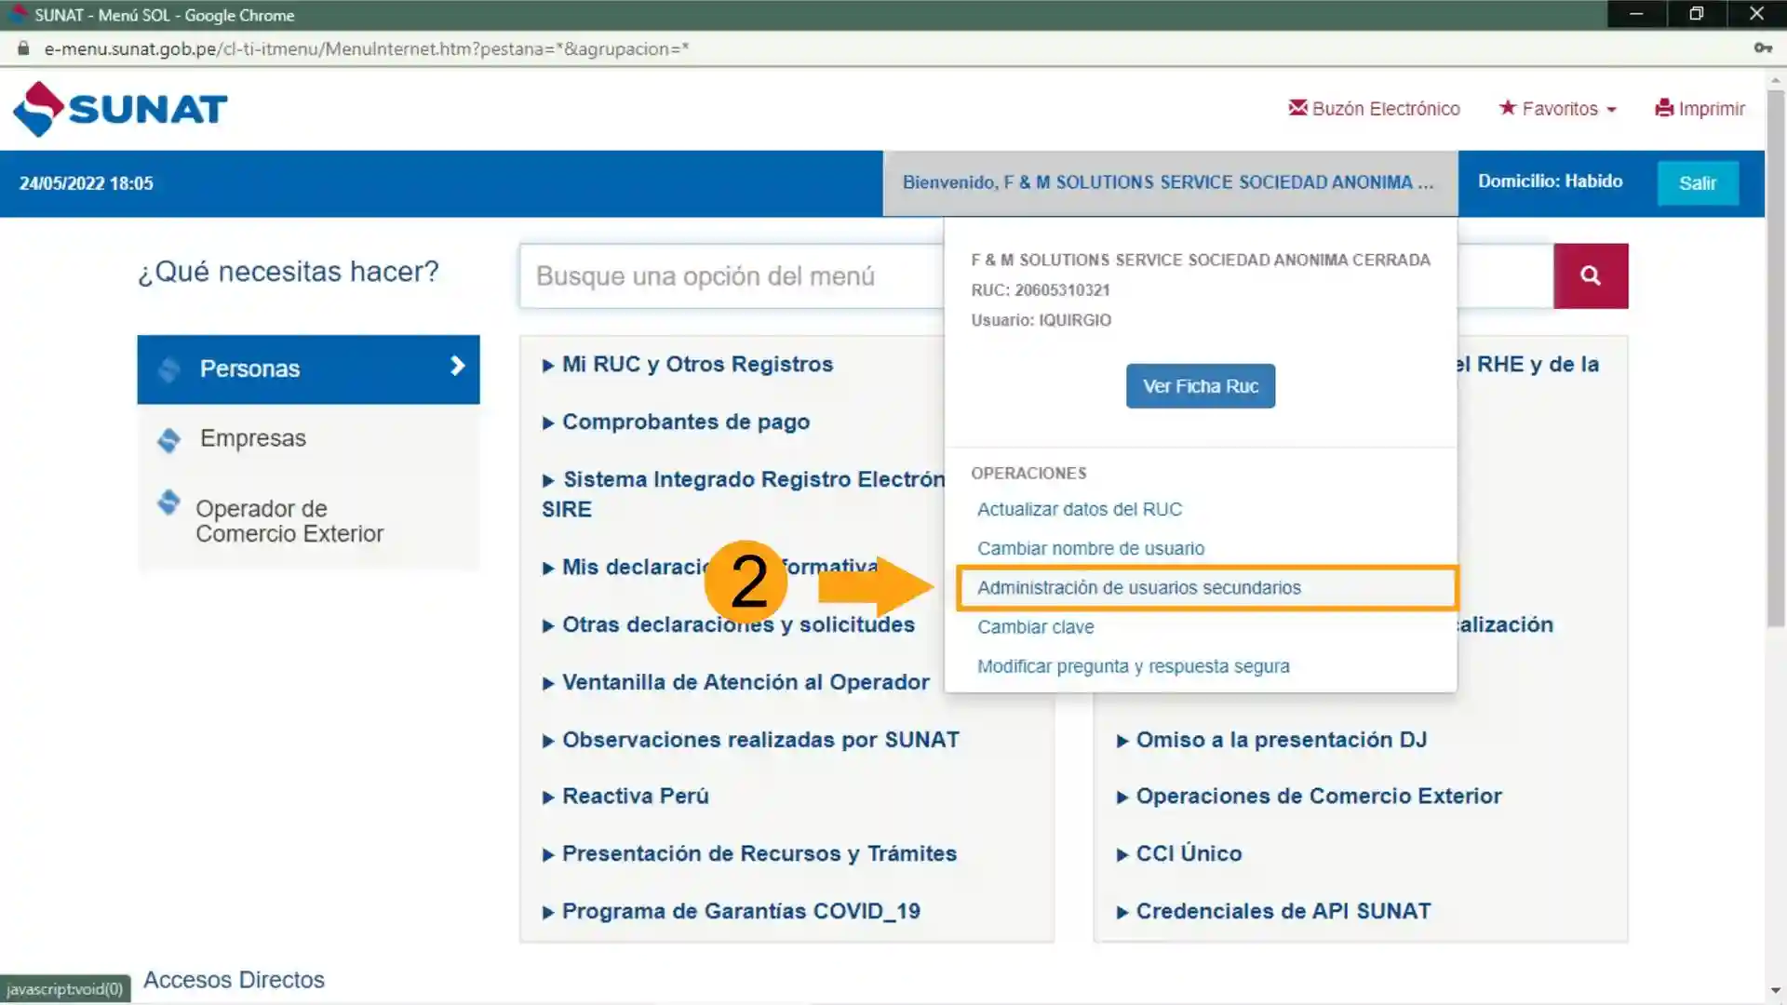Minimize the Chrome window
This screenshot has height=1005, width=1787.
1636,14
